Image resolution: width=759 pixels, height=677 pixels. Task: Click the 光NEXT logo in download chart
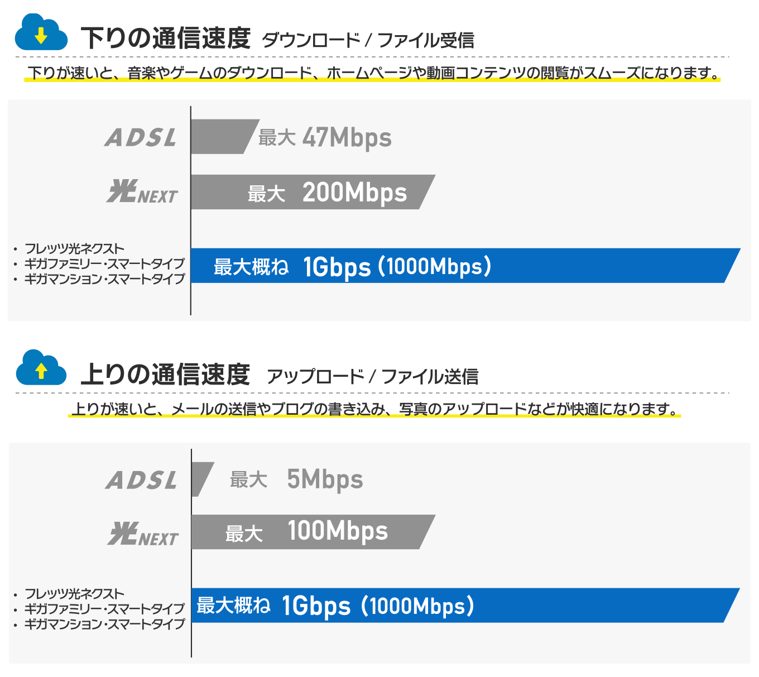(x=142, y=192)
